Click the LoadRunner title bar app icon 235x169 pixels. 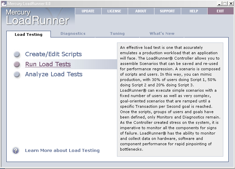point(4,4)
